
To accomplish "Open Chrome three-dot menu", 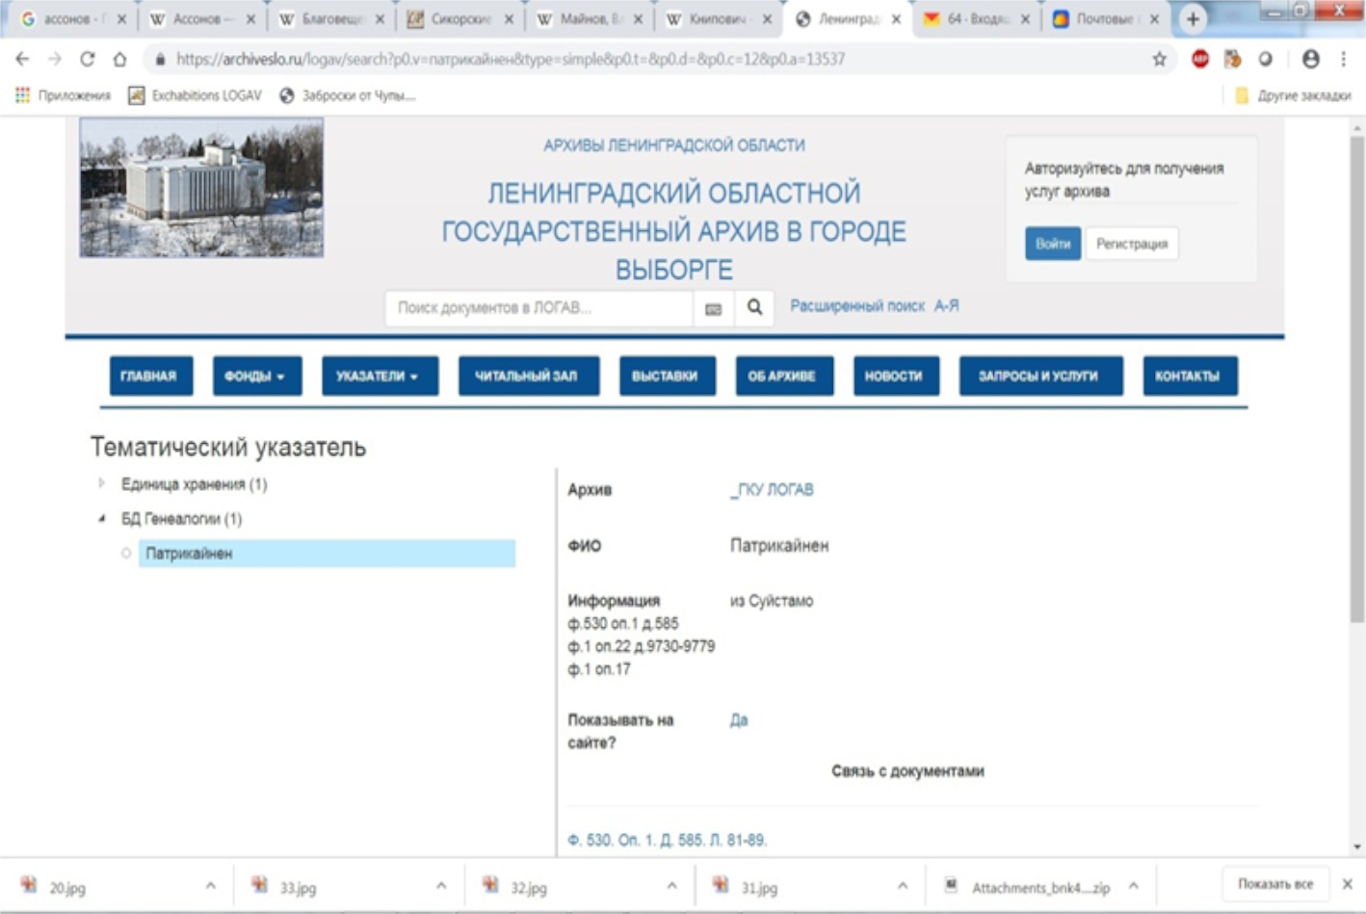I will pyautogui.click(x=1343, y=59).
